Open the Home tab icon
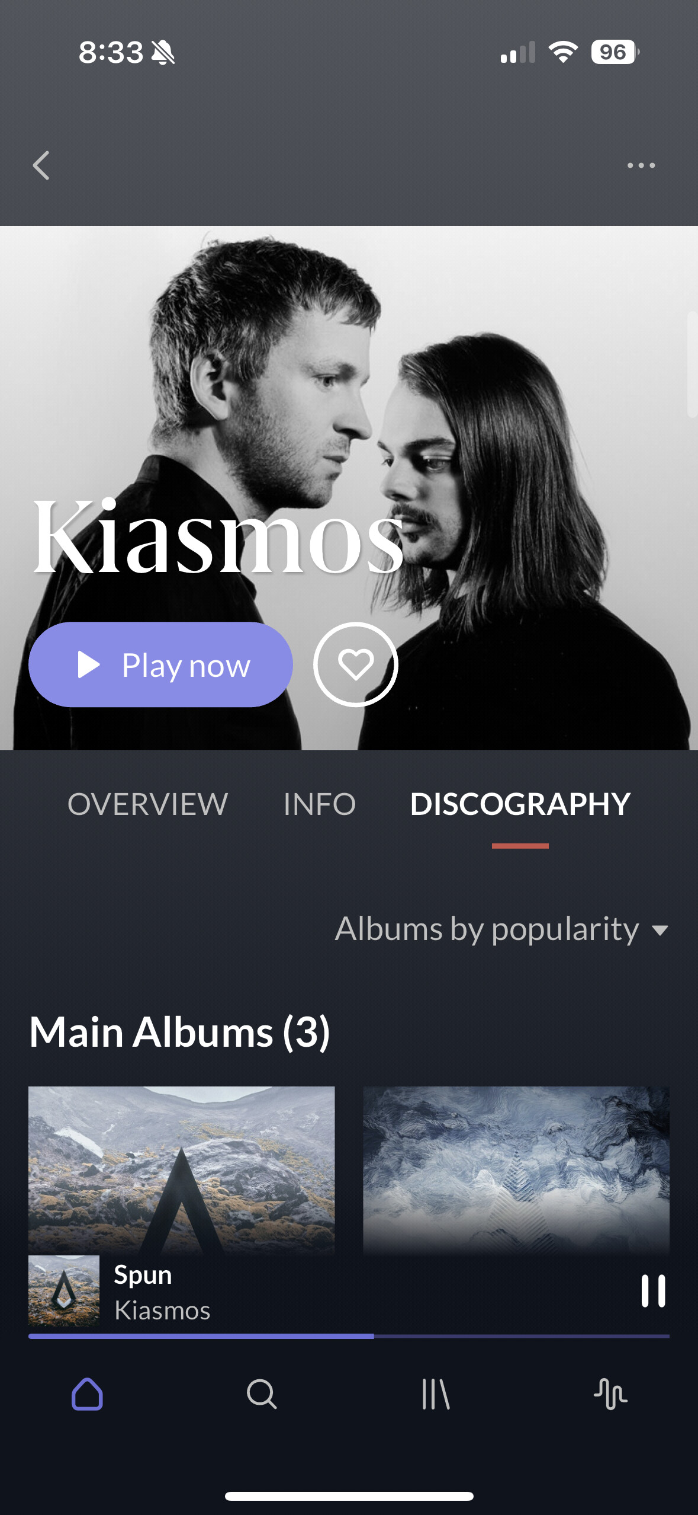This screenshot has height=1515, width=698. coord(87,1393)
